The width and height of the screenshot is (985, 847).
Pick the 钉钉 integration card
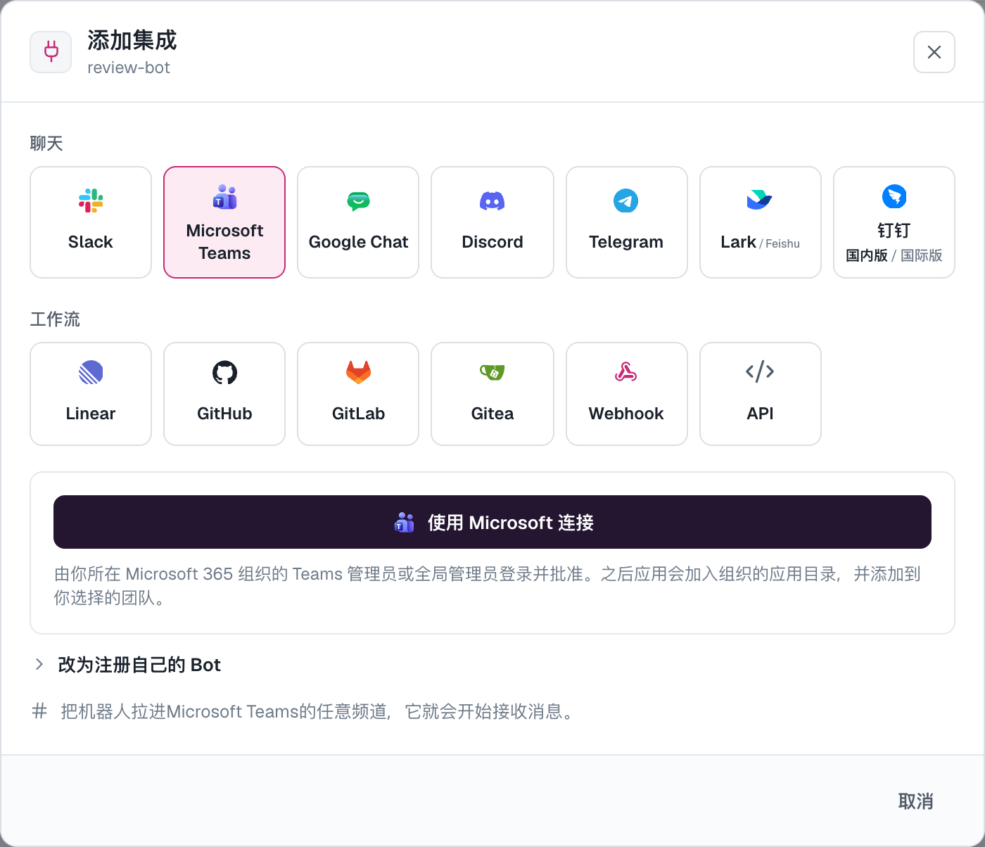[894, 222]
